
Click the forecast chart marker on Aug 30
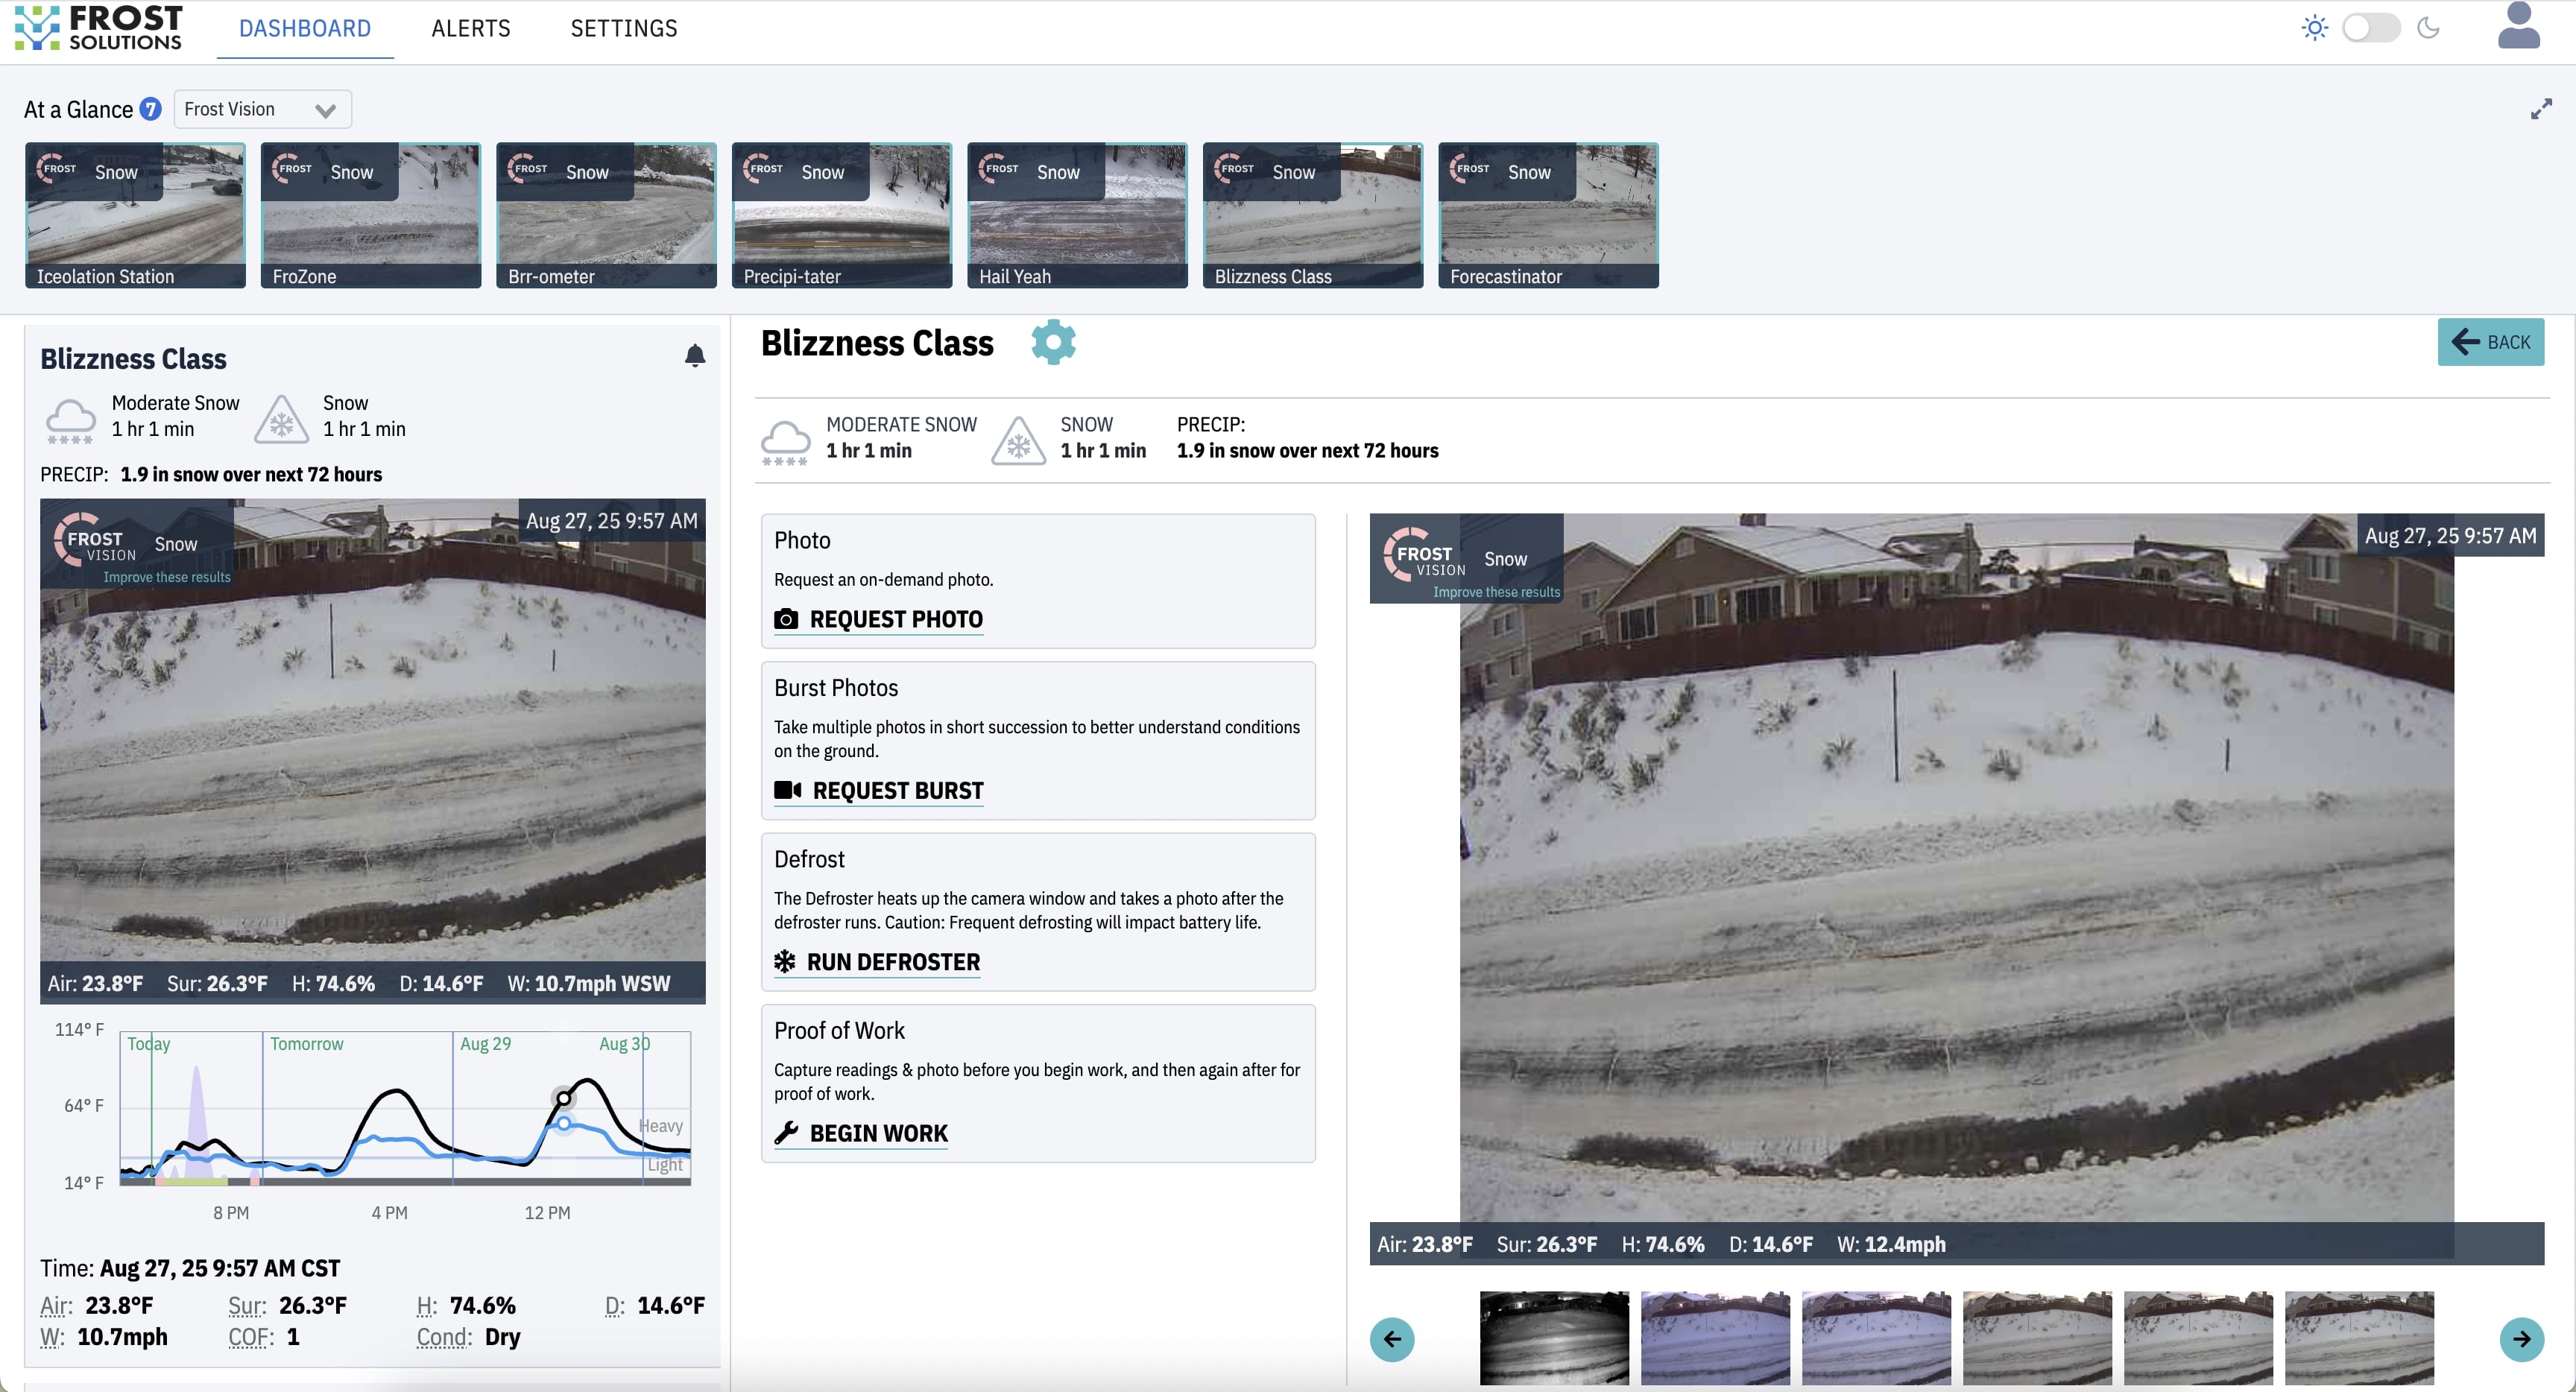point(564,1099)
